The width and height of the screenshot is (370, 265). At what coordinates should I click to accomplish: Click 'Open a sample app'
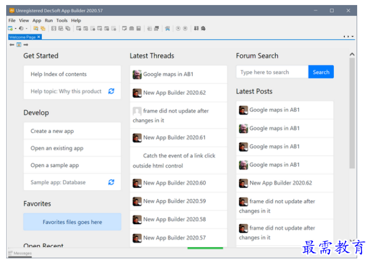(72, 165)
